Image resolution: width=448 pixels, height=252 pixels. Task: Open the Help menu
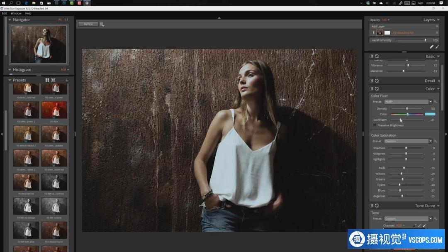click(28, 13)
